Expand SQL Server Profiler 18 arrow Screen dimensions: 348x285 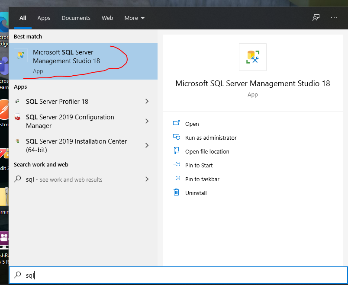[x=147, y=101]
